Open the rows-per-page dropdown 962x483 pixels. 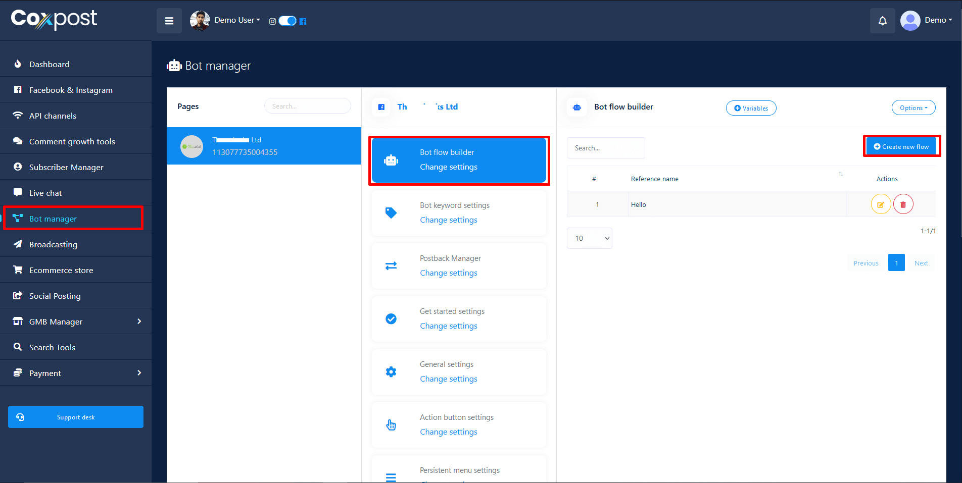tap(589, 238)
